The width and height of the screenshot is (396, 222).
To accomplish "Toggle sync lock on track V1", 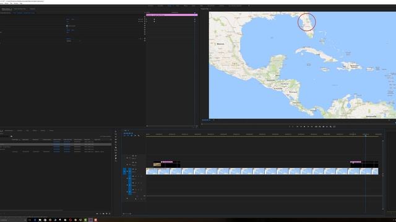I will click(133, 170).
